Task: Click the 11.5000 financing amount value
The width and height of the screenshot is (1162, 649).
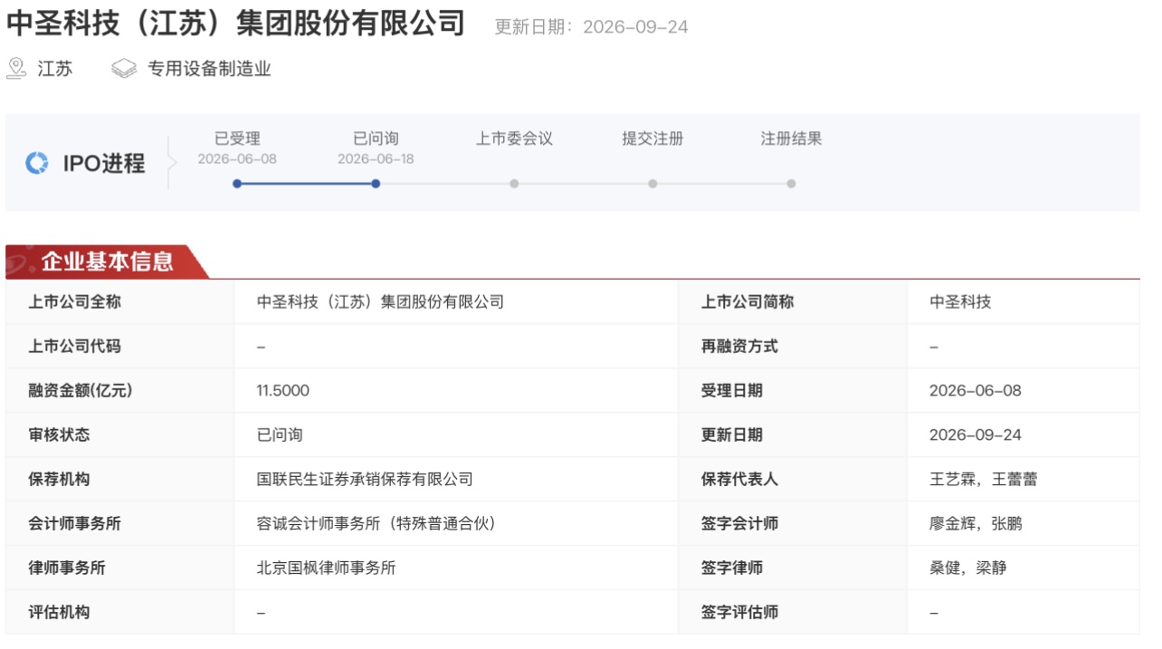Action: pyautogui.click(x=283, y=391)
